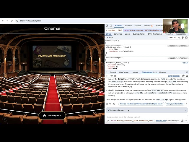
Task: Choose suggestion 'Can you help me find'
Action: click(x=175, y=104)
